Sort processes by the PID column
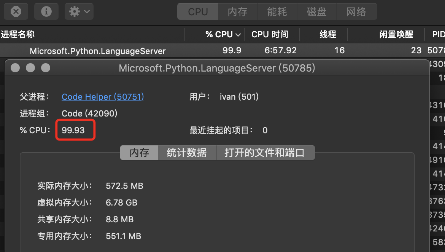 438,34
